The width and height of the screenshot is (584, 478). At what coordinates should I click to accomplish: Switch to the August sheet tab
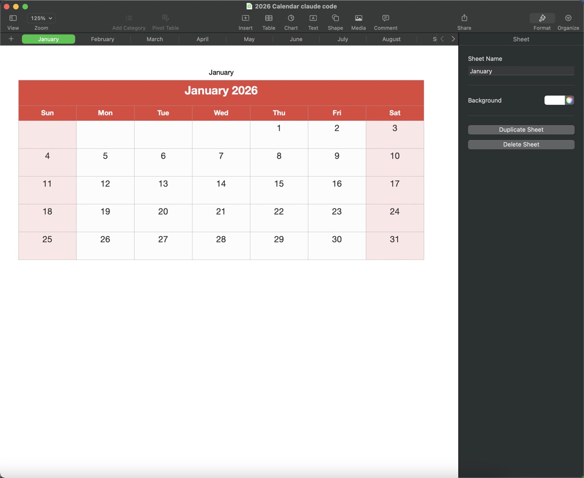tap(391, 39)
